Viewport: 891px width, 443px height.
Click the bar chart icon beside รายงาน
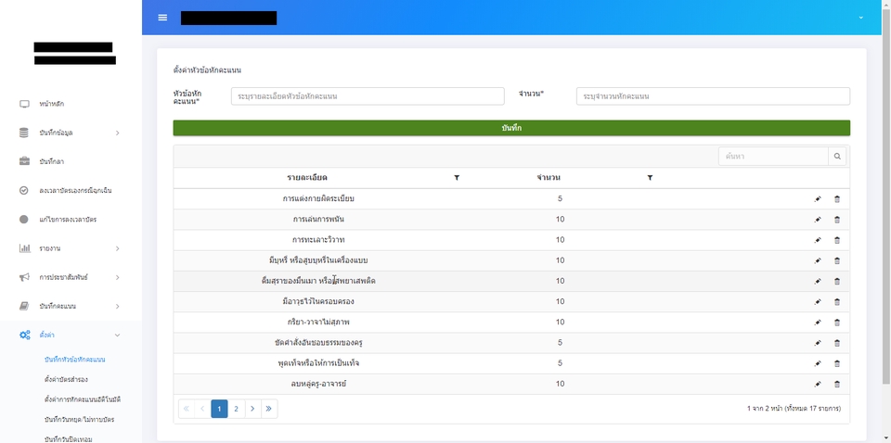tap(24, 248)
